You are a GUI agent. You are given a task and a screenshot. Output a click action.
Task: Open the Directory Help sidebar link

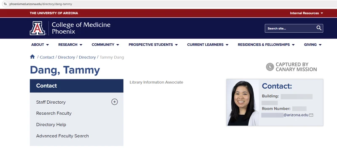[51, 125]
